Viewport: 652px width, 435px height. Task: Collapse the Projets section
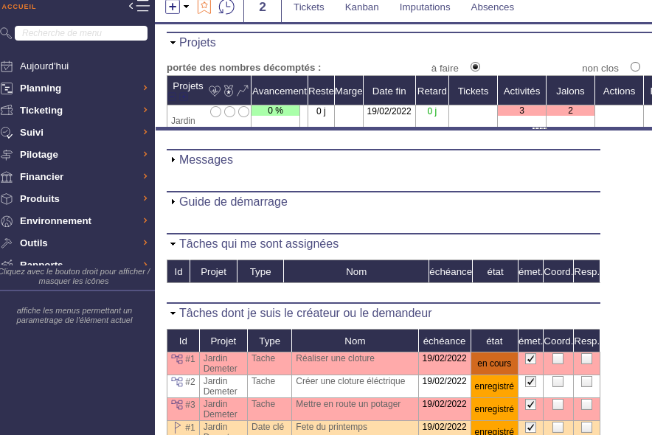coord(173,43)
